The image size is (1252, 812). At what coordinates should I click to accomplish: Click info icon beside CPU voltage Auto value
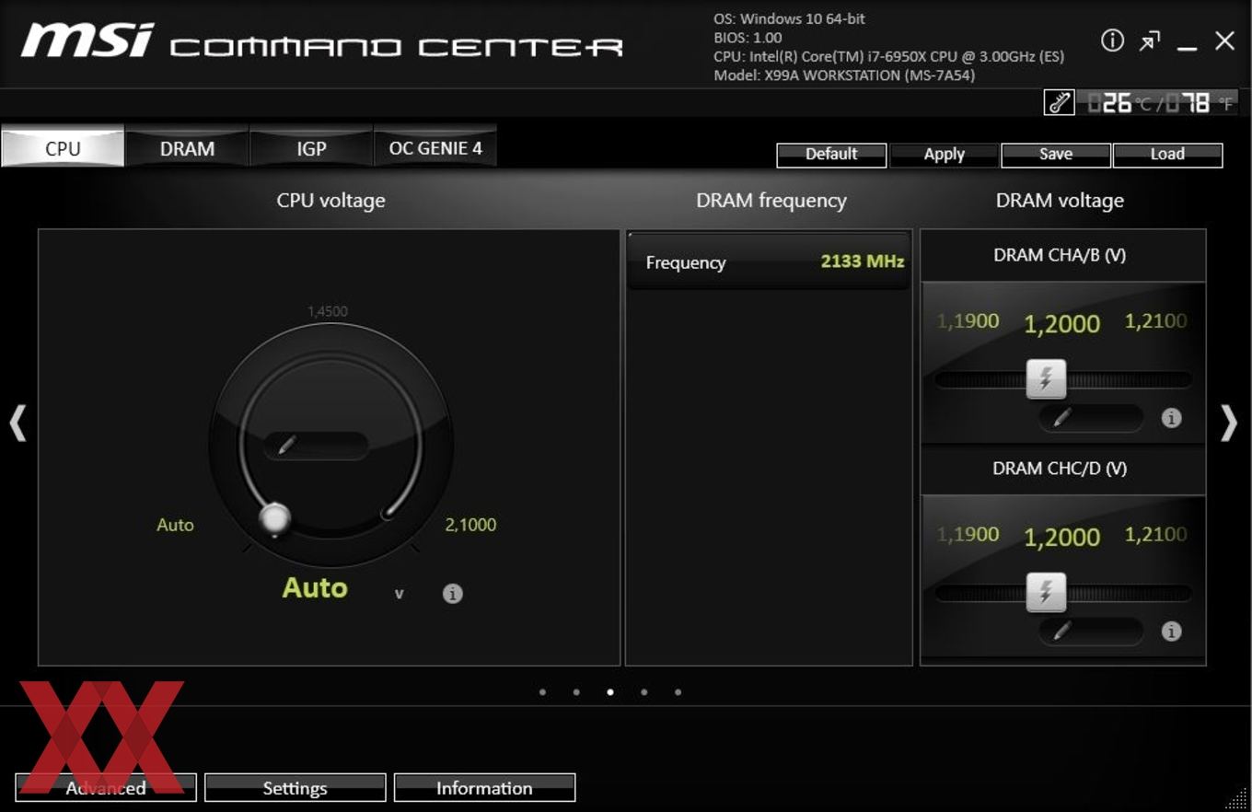(x=452, y=594)
